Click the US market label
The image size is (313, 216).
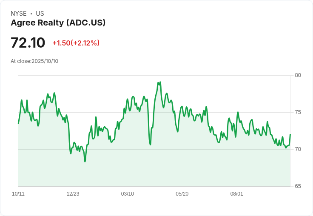click(x=40, y=14)
